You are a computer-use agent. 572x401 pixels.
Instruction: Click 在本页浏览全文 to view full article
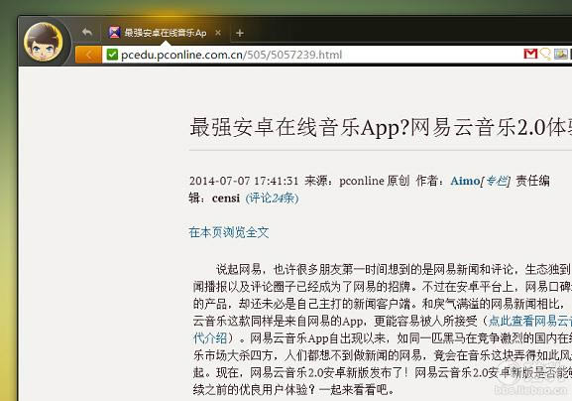click(x=229, y=232)
